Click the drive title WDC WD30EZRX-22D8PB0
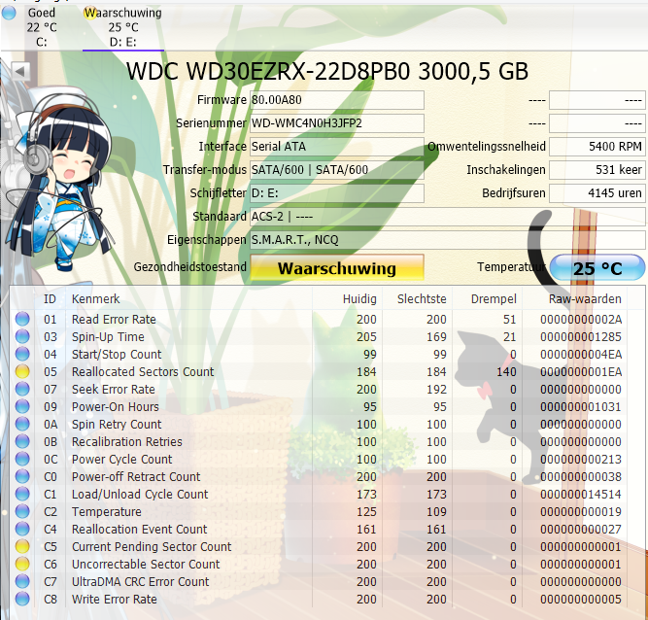Screen dimensions: 648x620 click(268, 71)
